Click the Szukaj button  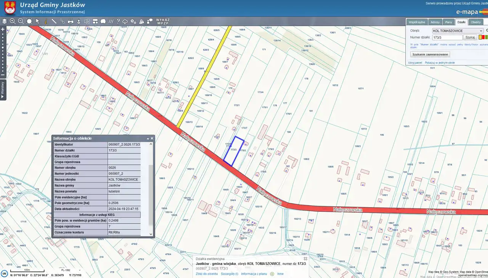[470, 37]
